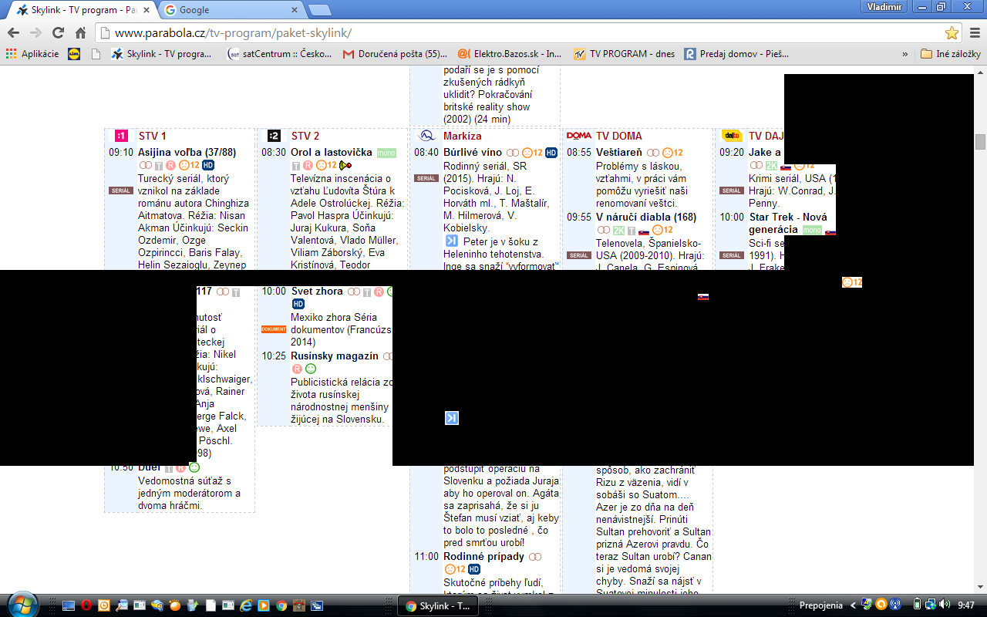Image resolution: width=987 pixels, height=617 pixels.
Task: Show hidden bookmarks with the chevron
Action: [905, 54]
